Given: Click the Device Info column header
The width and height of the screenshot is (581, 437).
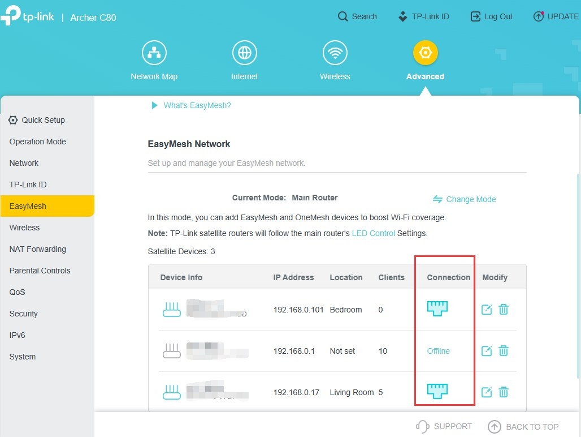Looking at the screenshot, I should click(x=181, y=277).
